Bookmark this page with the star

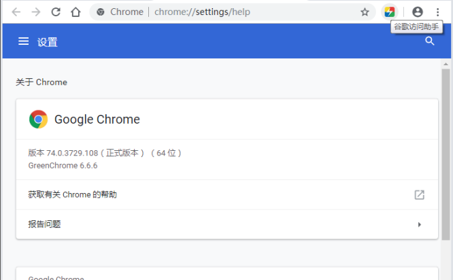point(365,12)
